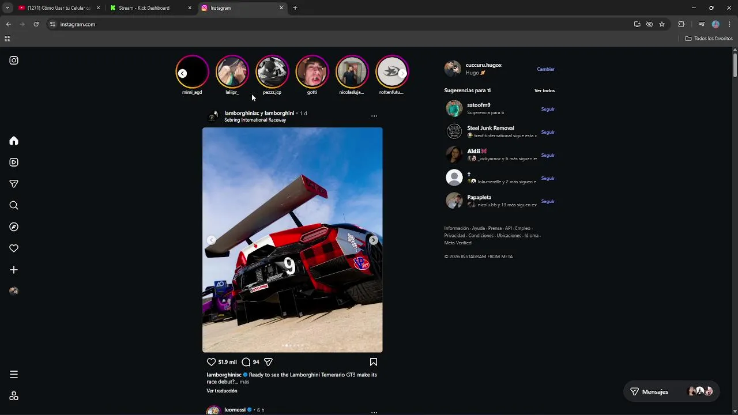Open leomessi username in next post
738x415 pixels.
point(235,410)
